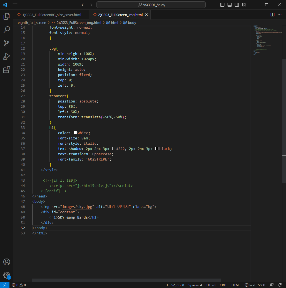
Task: Click the VS Code logo icon
Action: pyautogui.click(x=5, y=5)
